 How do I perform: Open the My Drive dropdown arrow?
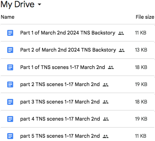pos(39,4)
